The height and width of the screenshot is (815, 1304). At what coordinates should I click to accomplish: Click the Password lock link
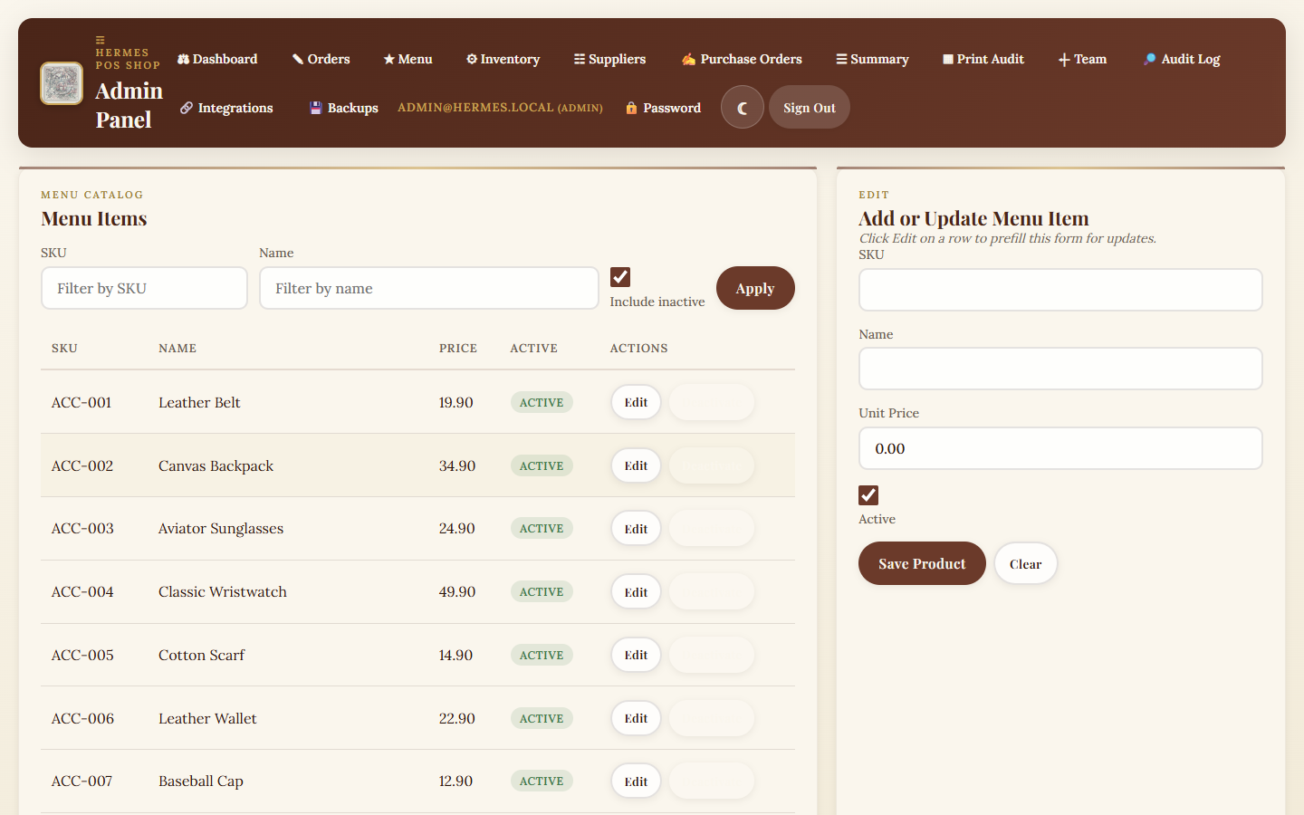663,108
